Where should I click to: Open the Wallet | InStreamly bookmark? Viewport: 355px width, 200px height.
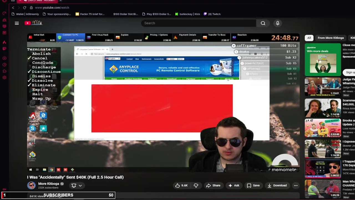[25, 14]
